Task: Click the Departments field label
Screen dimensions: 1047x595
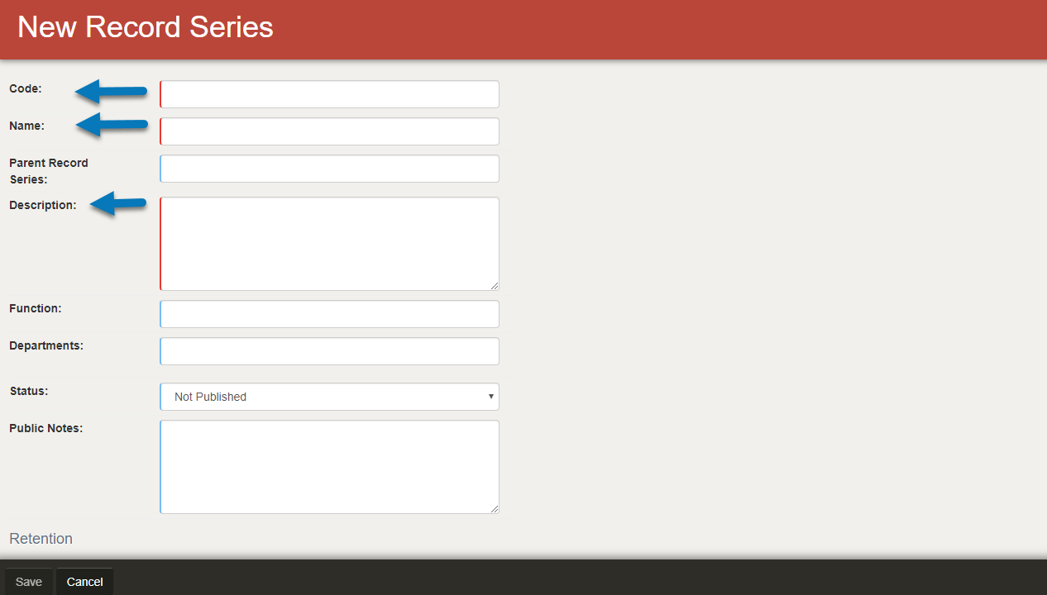Action: (46, 345)
